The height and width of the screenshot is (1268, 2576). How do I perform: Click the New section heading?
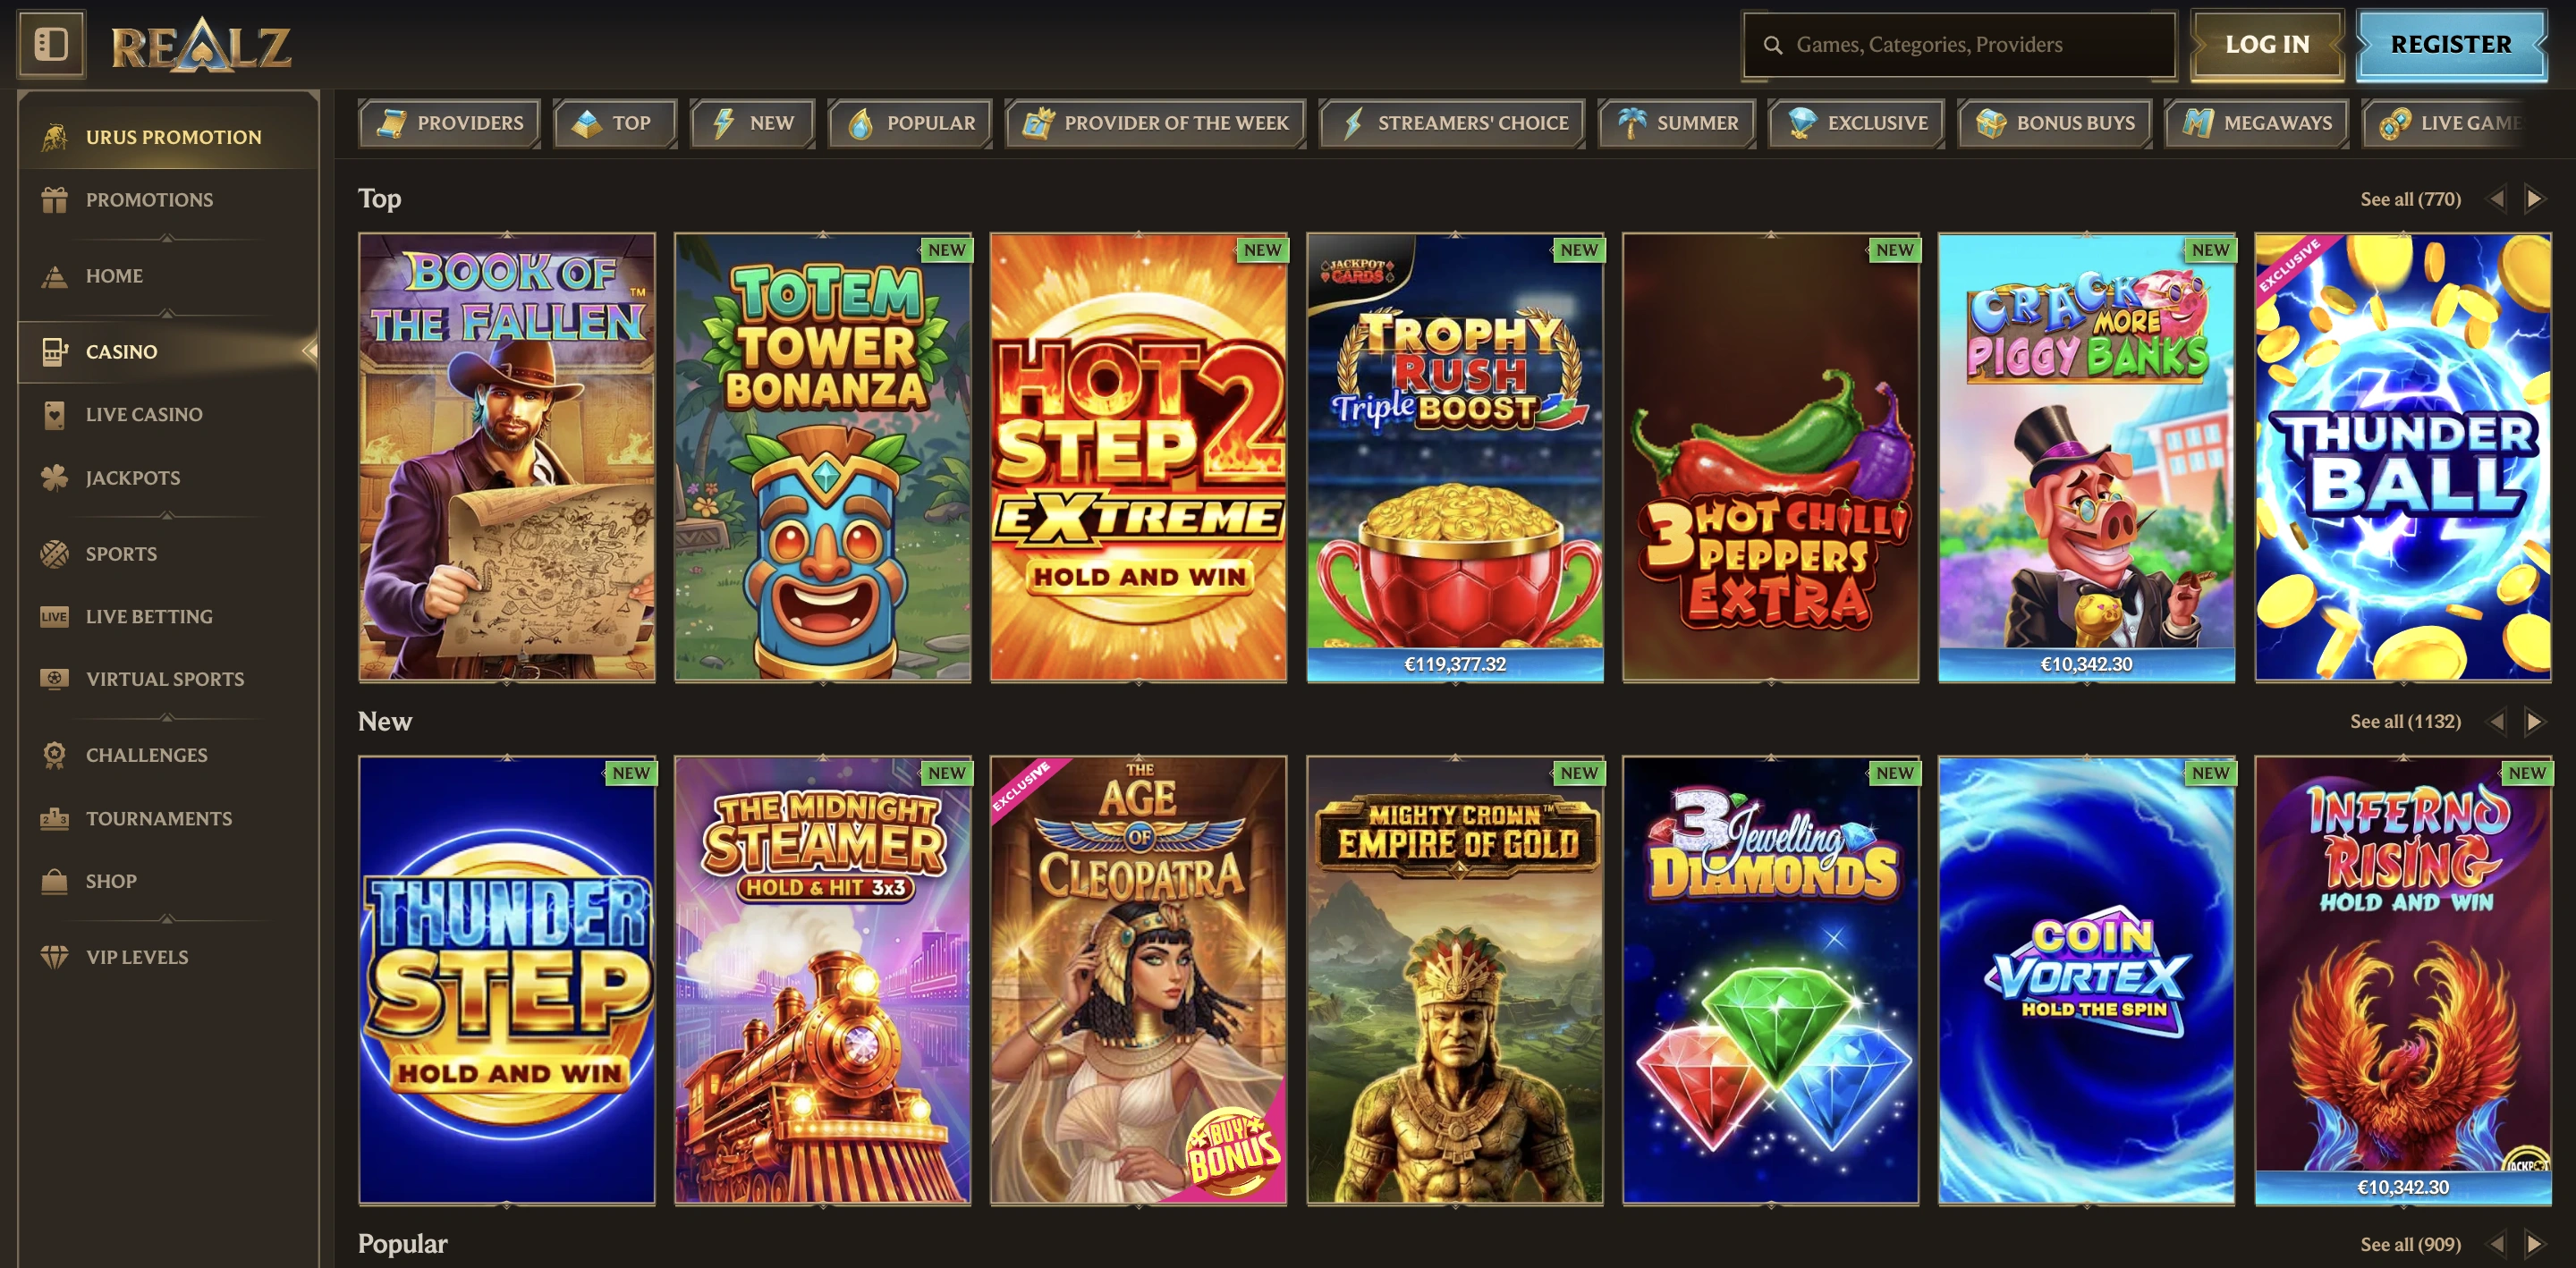pos(385,721)
